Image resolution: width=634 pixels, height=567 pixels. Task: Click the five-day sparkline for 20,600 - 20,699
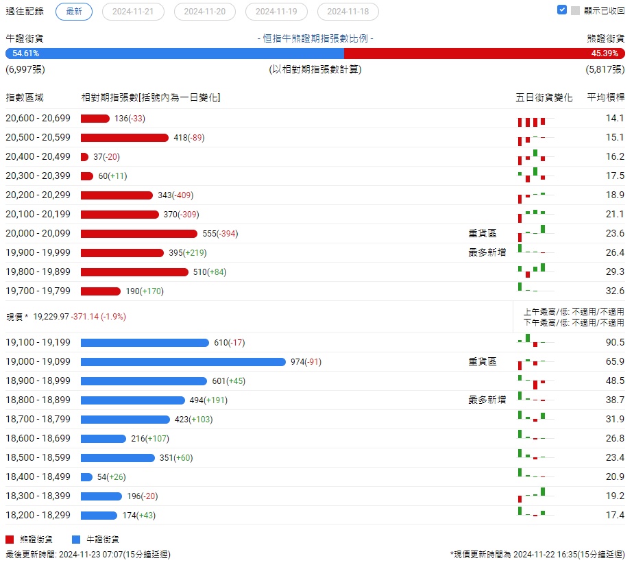[536, 121]
